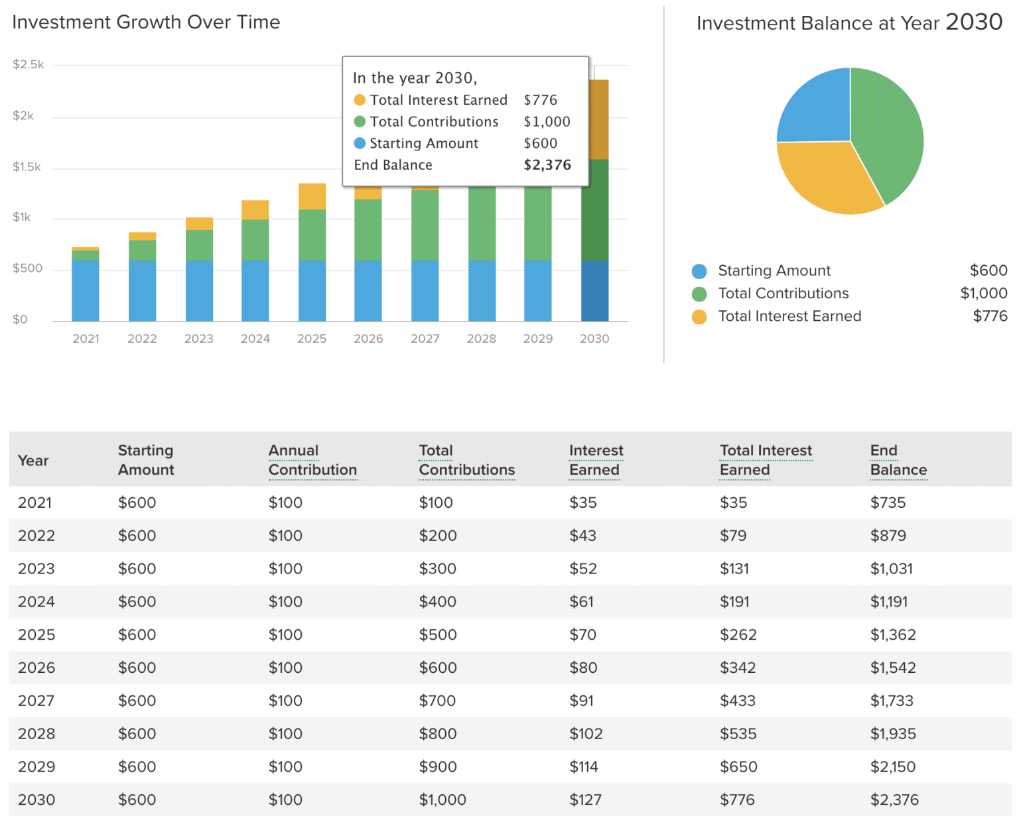Click the 2030 label on the chart x-axis

pyautogui.click(x=594, y=339)
